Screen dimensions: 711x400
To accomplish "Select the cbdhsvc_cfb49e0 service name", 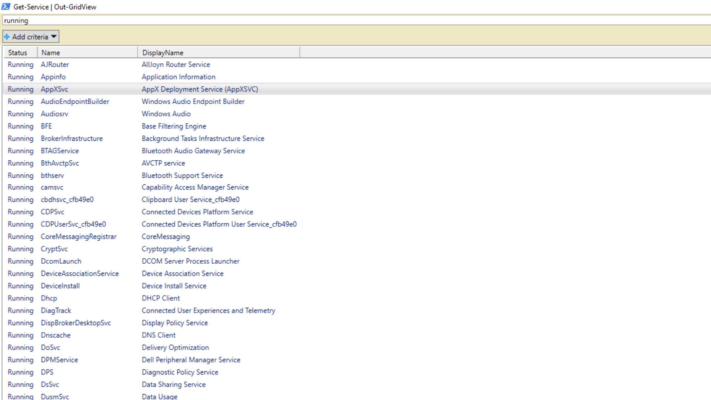I will tap(67, 200).
